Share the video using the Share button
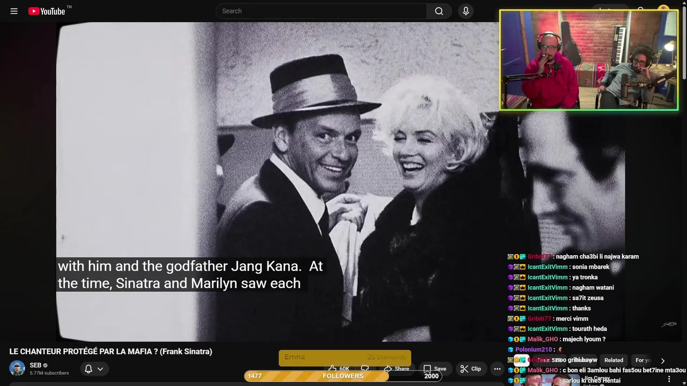Screen dimensions: 687x386 coord(396,369)
